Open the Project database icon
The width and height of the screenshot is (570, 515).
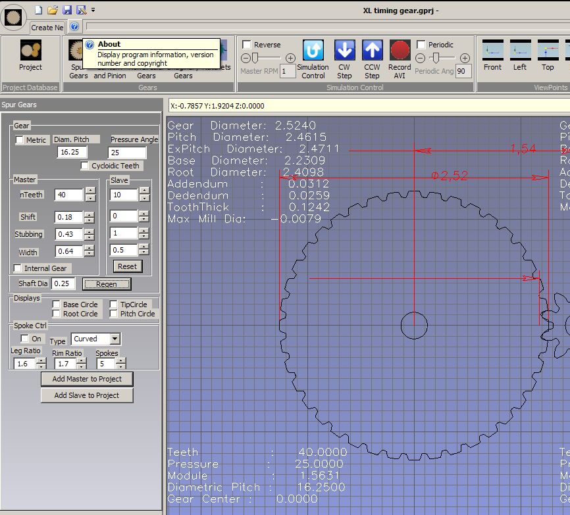30,55
